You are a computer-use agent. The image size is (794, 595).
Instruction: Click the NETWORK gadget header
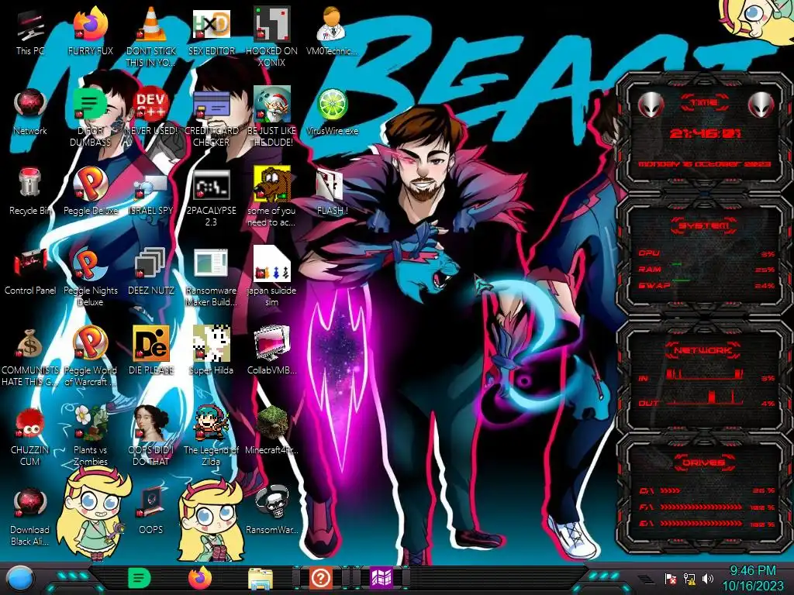coord(704,350)
